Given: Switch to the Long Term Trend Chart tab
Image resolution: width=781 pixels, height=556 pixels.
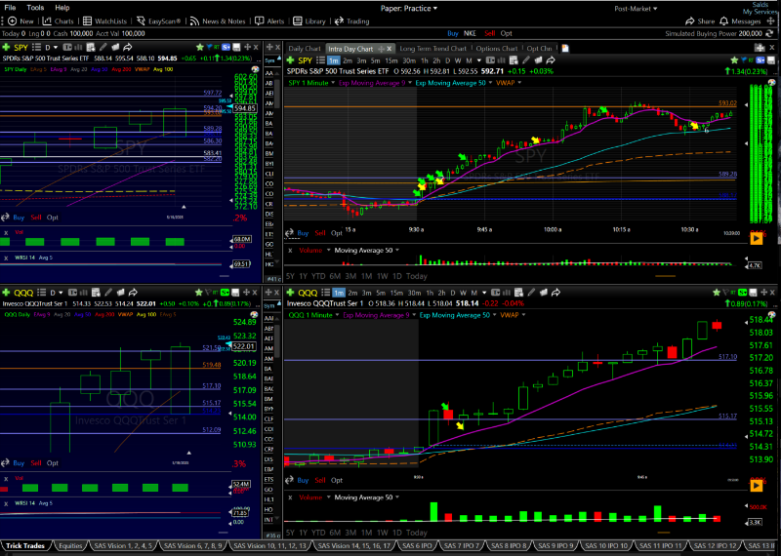Looking at the screenshot, I should pyautogui.click(x=432, y=48).
